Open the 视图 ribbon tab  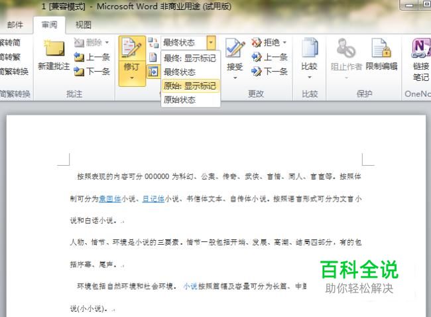point(84,25)
